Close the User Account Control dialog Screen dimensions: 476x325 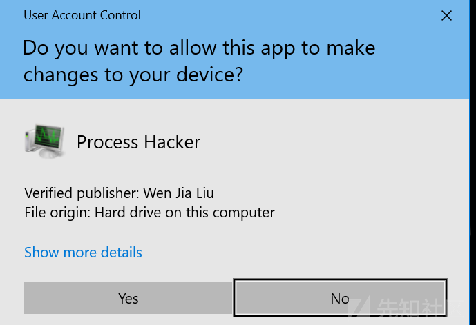coord(446,15)
